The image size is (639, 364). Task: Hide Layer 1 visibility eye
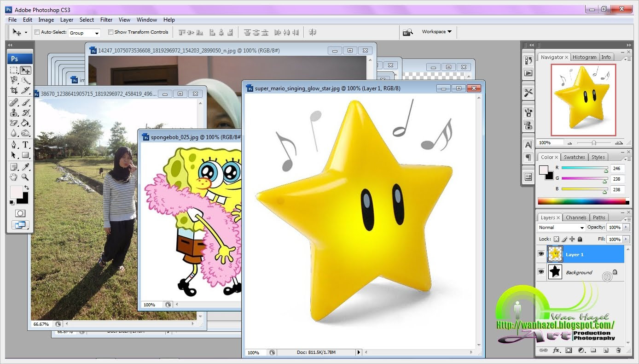[x=541, y=254]
